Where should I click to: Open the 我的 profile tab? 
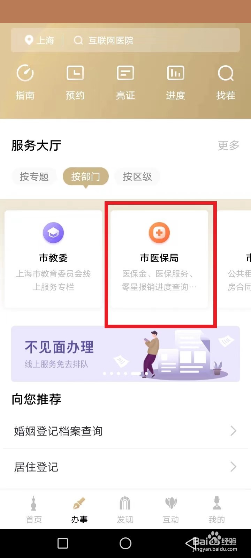pos(217,510)
